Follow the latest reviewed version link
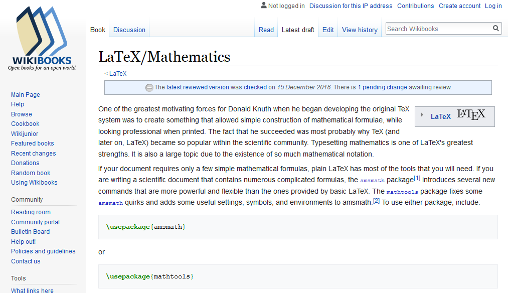 (198, 87)
